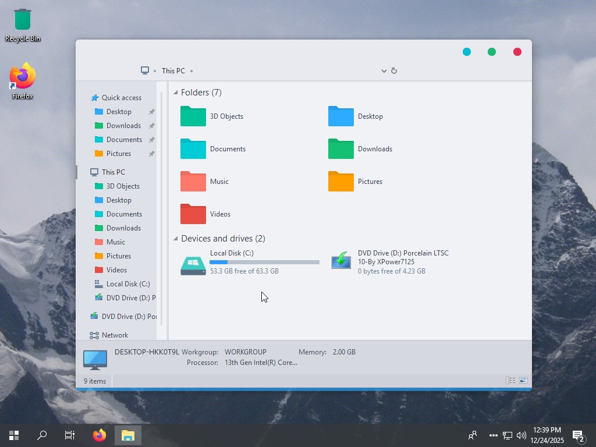Open the address bar history dropdown
This screenshot has width=596, height=447.
tap(384, 71)
